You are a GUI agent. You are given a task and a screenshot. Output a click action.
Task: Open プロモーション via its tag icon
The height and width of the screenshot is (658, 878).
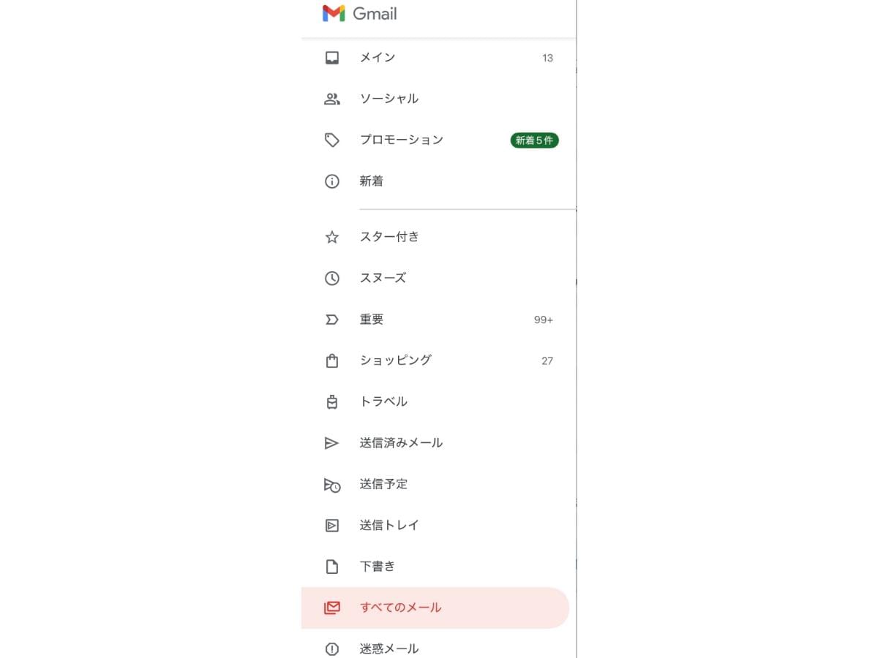pos(332,140)
